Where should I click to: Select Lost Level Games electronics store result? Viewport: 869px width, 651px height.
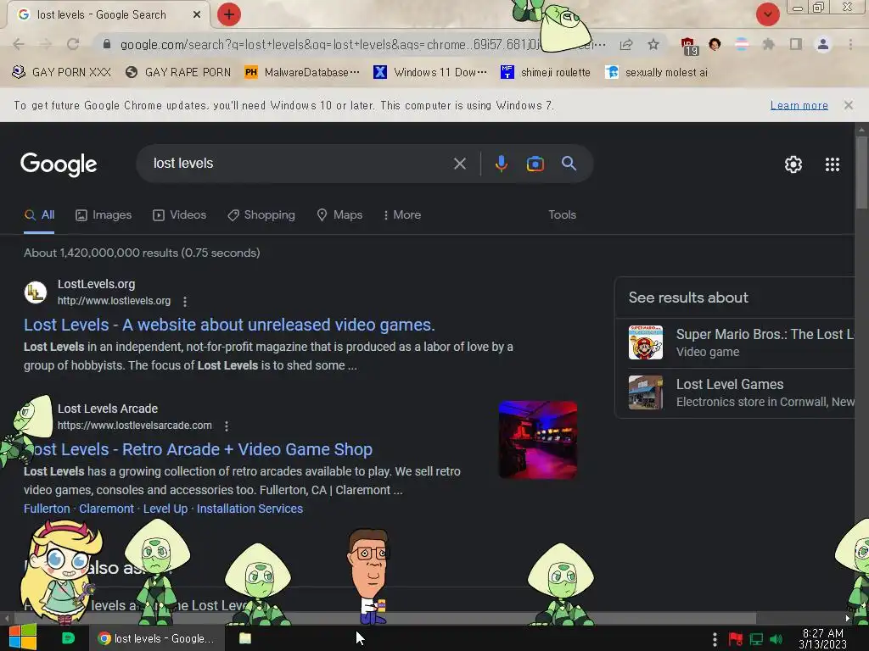(x=736, y=393)
